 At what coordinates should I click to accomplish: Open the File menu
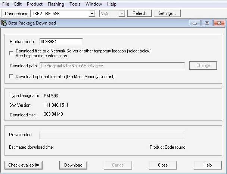pos(6,4)
